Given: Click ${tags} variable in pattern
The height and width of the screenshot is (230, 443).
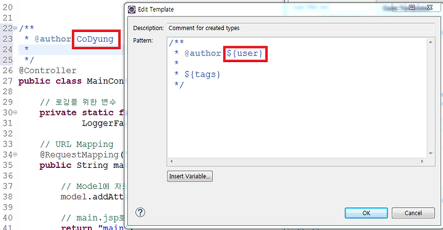Looking at the screenshot, I should point(202,74).
